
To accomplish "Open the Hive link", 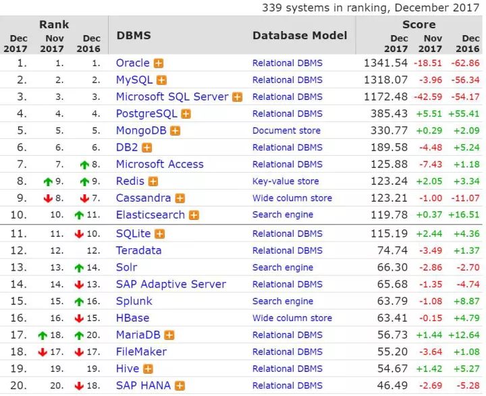I will [128, 368].
